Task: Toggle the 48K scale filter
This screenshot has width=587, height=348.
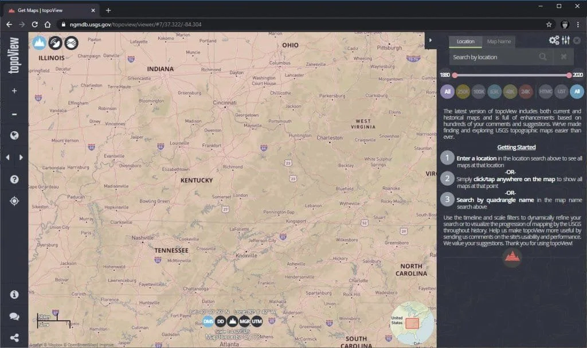Action: (x=510, y=92)
